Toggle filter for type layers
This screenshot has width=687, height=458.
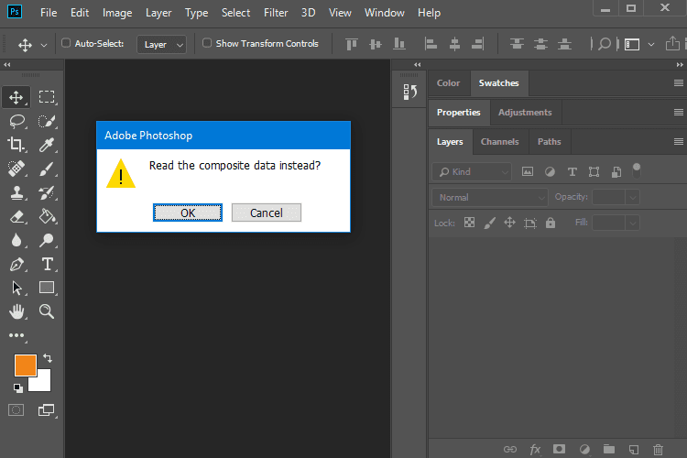pos(572,172)
